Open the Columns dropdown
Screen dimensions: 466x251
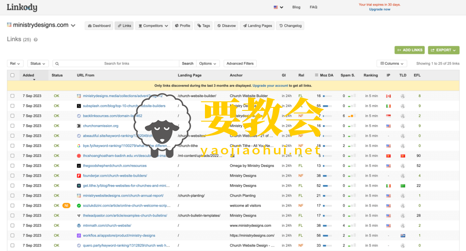392,63
